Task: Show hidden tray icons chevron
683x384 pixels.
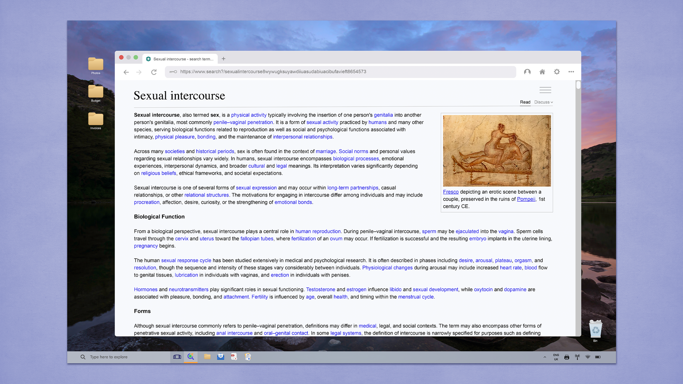Action: click(x=544, y=357)
